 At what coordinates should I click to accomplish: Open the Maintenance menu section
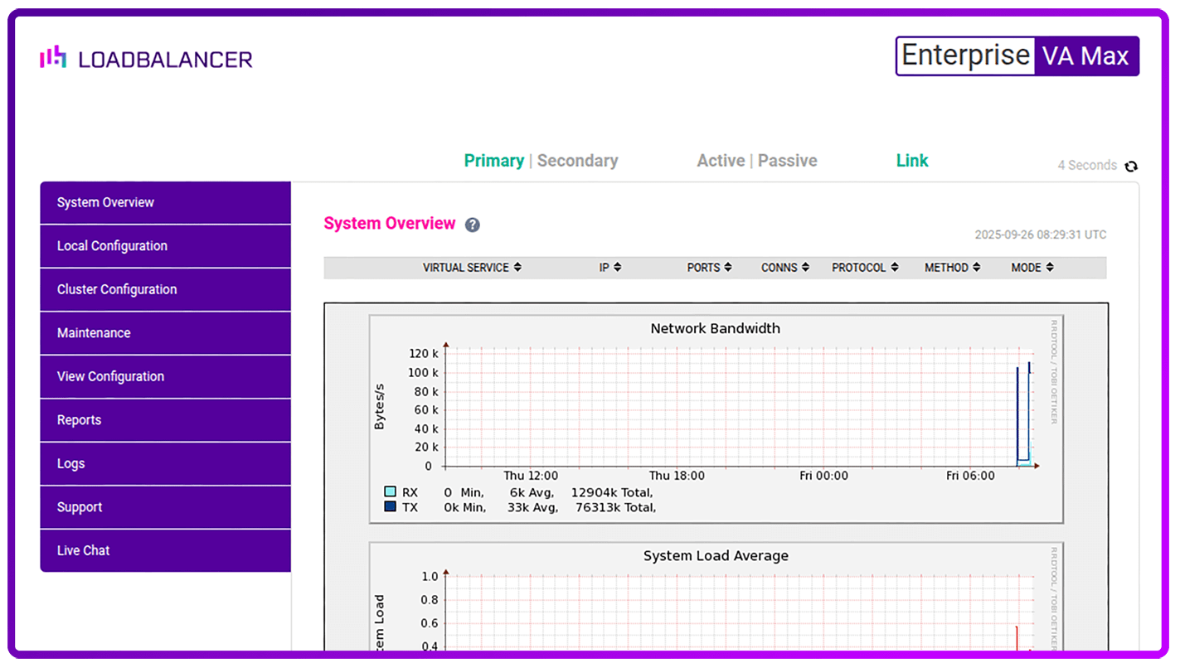point(94,333)
